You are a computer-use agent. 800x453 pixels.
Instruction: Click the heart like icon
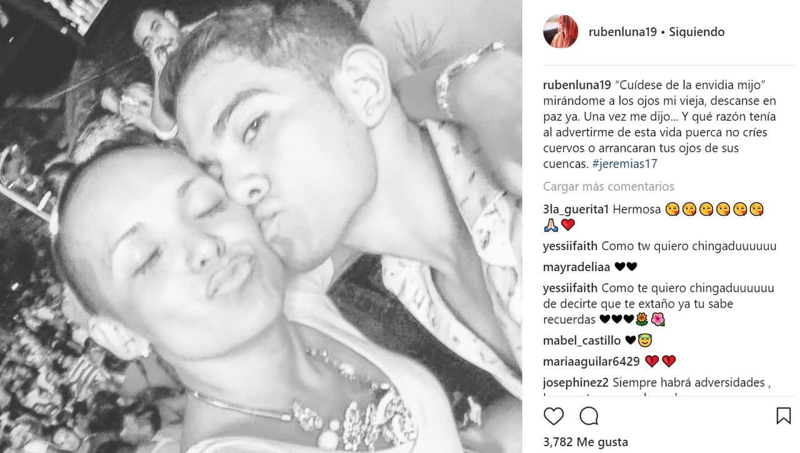[x=553, y=416]
